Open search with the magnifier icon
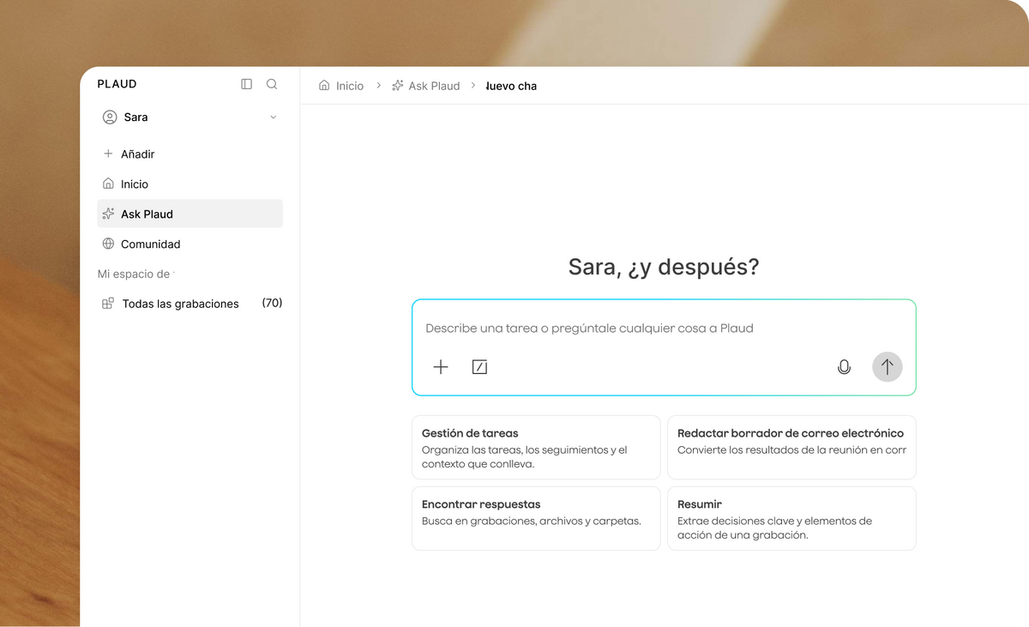 click(x=272, y=84)
